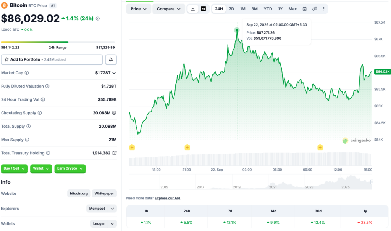Open the calendar date range picker
Viewport: 391px width, 231px height.
click(x=304, y=9)
